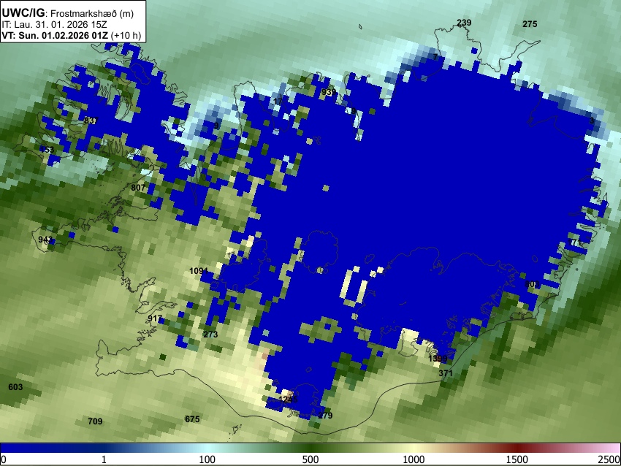The width and height of the screenshot is (621, 466).
Task: Click the 709 value on the map
Action: point(95,421)
